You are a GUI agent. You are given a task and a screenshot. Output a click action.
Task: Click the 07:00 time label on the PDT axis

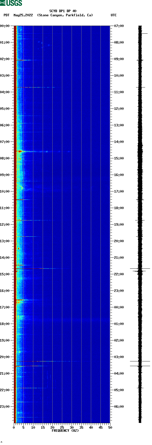click(5, 142)
